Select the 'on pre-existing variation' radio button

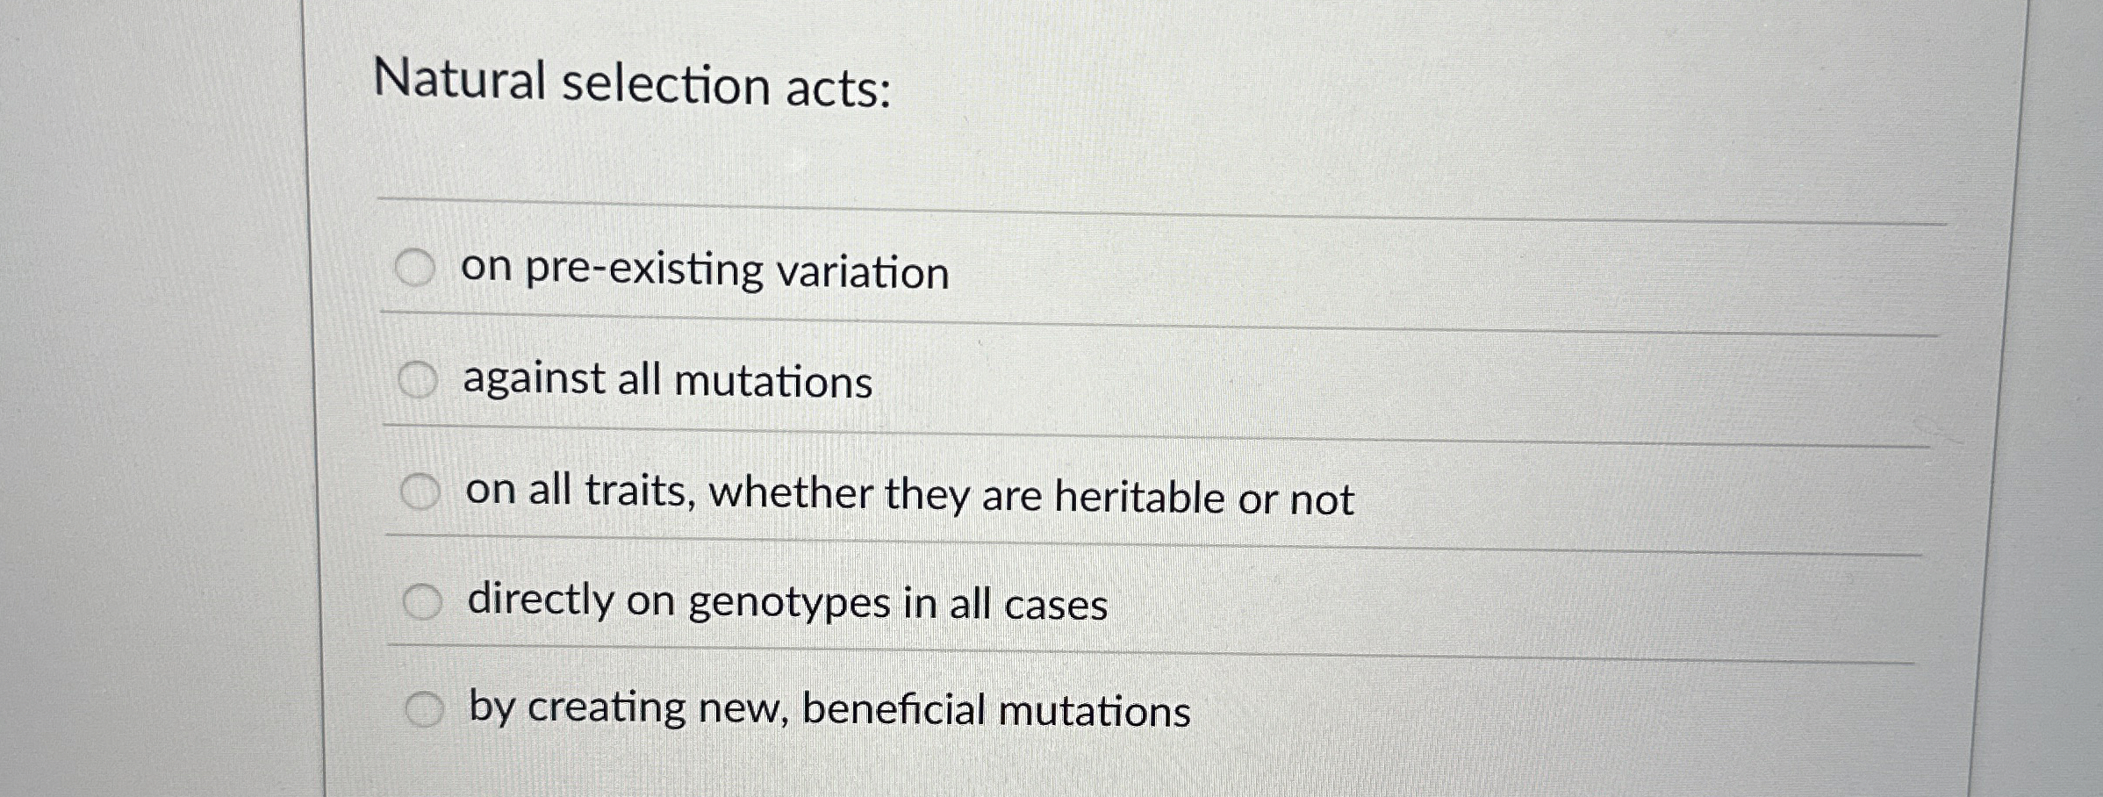click(x=414, y=268)
